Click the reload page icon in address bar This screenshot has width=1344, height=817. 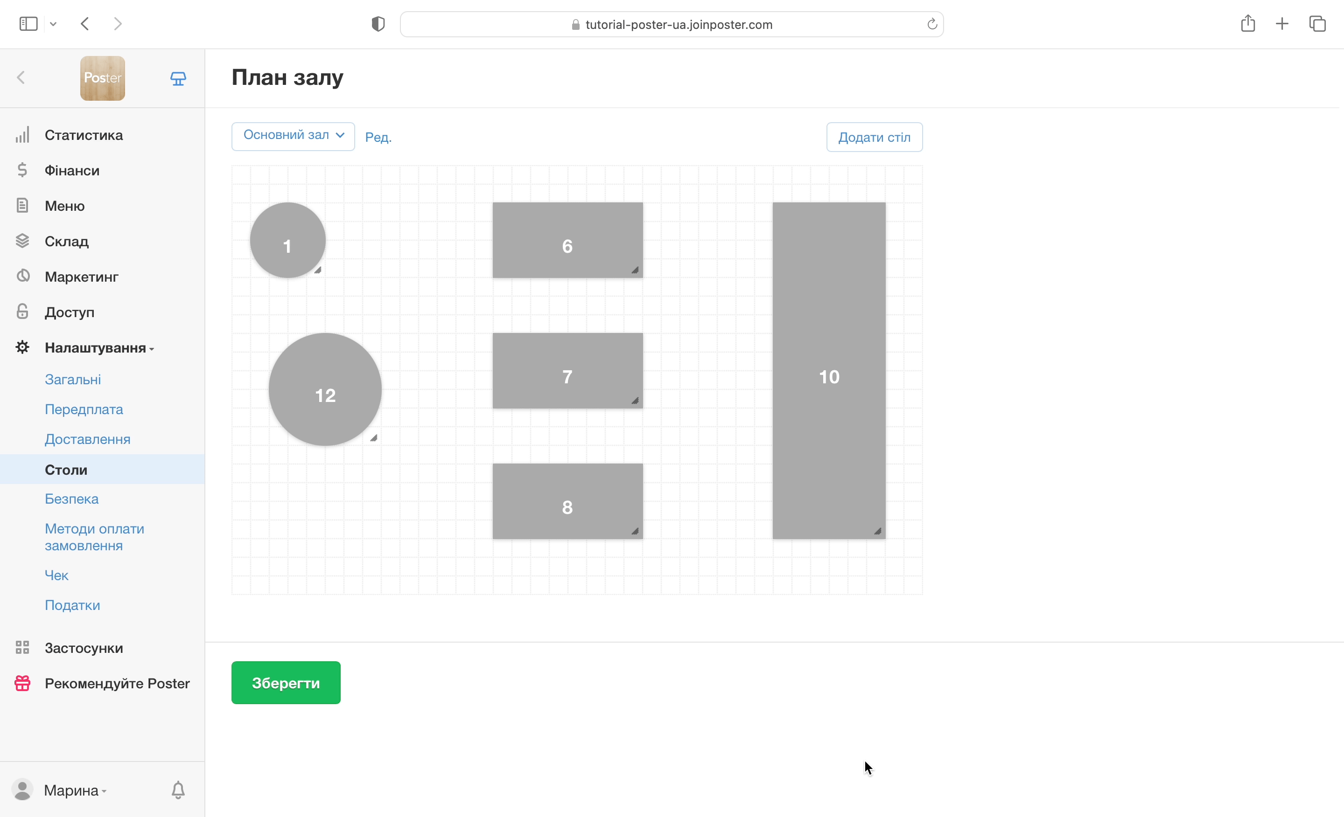931,24
